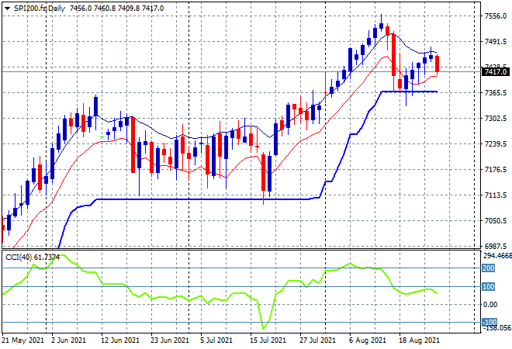
Task: Click the OHLC values 7456.0 7460.8 7409.8 7417.0
Action: click(116, 9)
